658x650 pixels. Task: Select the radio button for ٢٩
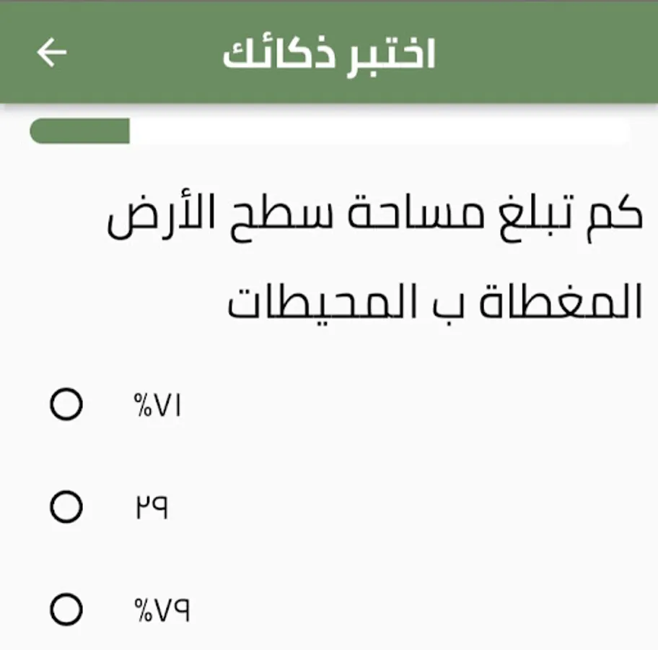tap(66, 508)
